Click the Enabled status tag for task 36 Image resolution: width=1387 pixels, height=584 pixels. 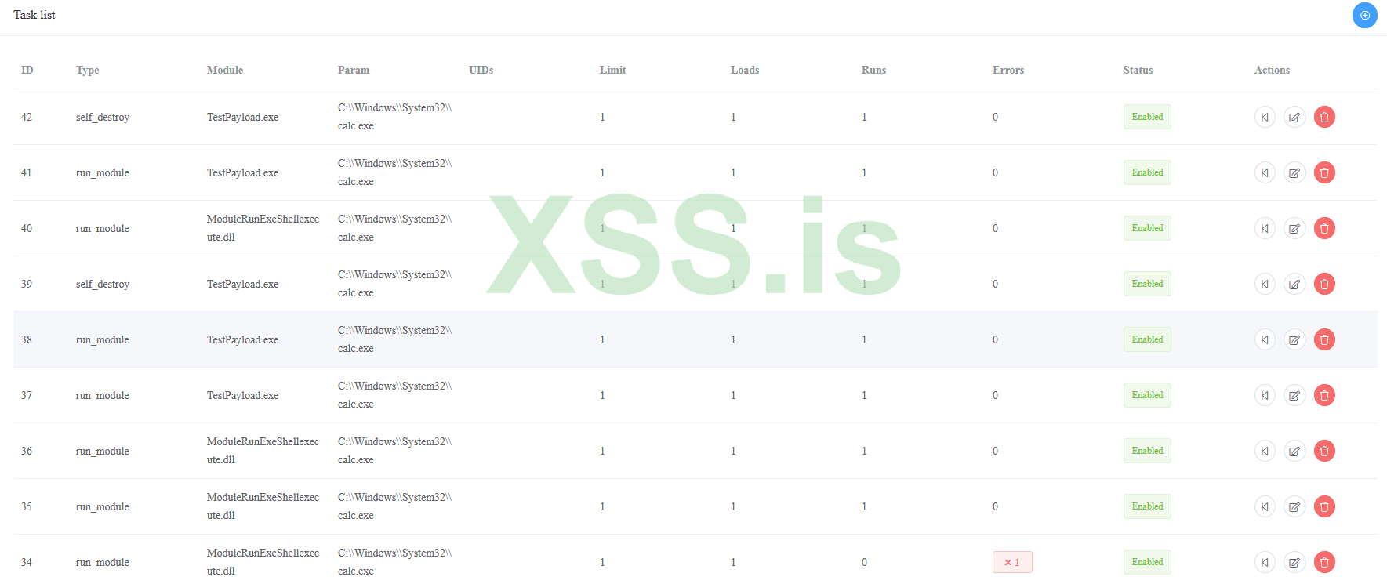tap(1147, 451)
